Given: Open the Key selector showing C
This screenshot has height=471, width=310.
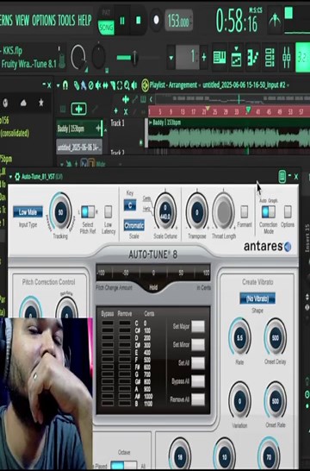Looking at the screenshot, I should [x=130, y=205].
